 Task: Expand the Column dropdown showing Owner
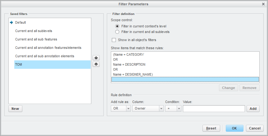(148, 109)
